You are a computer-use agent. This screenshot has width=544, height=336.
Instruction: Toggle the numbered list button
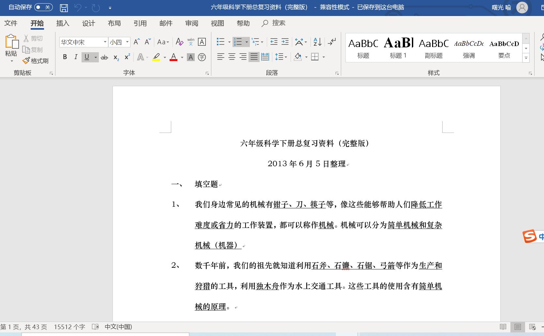pos(238,42)
